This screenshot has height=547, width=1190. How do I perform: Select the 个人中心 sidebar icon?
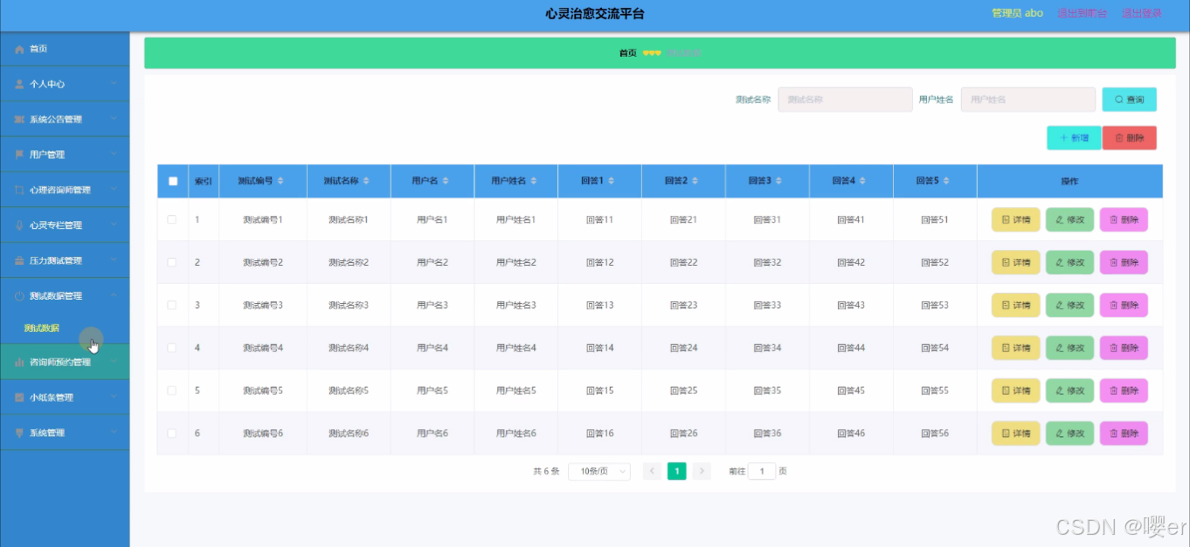click(19, 84)
